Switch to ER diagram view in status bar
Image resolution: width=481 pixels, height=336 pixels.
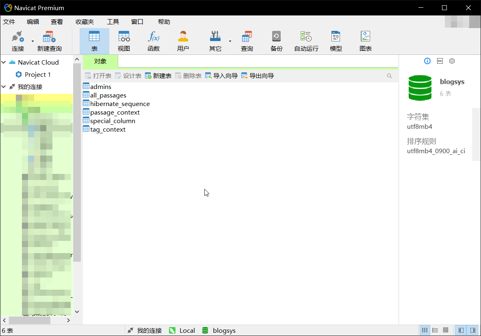(x=446, y=330)
